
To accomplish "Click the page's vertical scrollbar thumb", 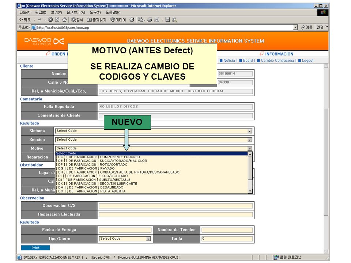I will click(326, 162).
